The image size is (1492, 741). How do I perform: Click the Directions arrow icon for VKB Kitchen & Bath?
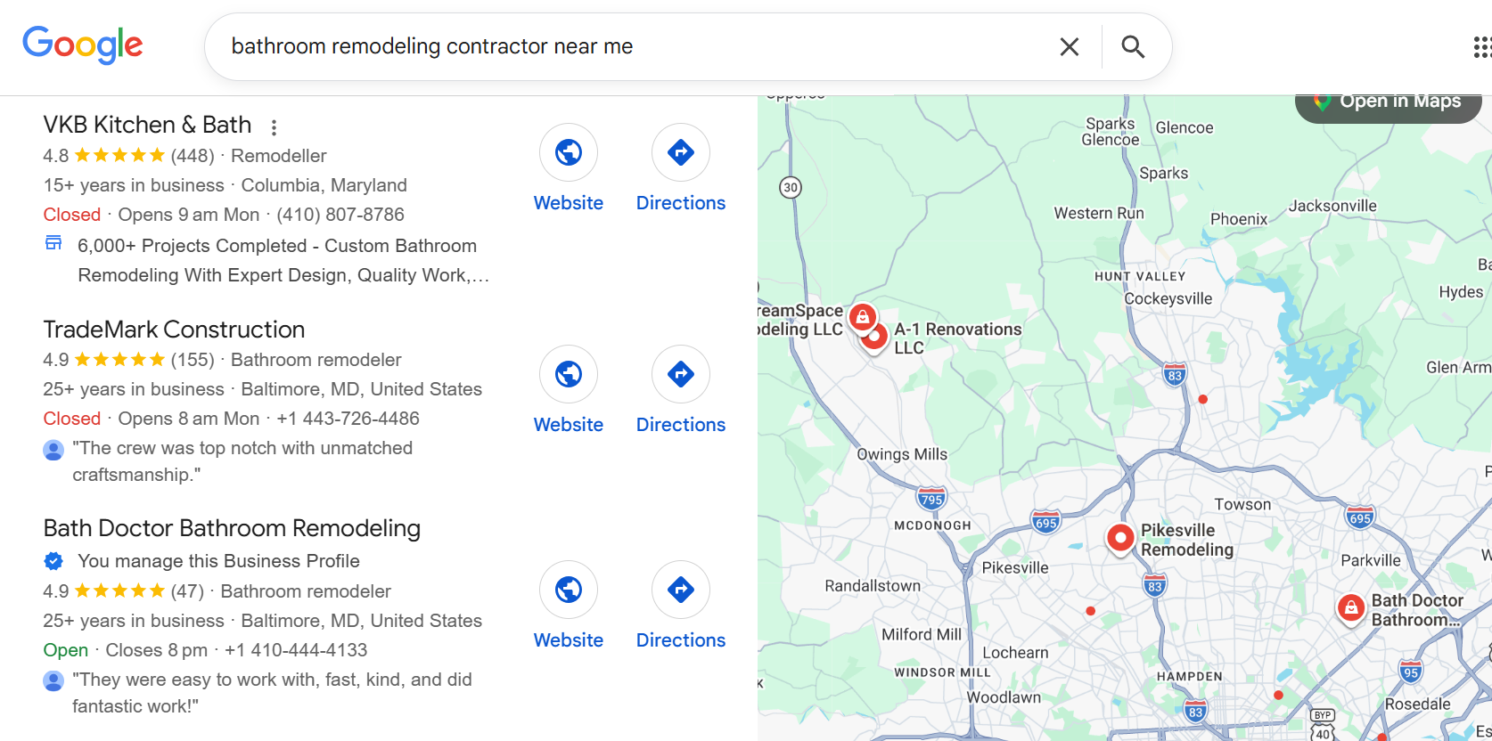point(681,152)
